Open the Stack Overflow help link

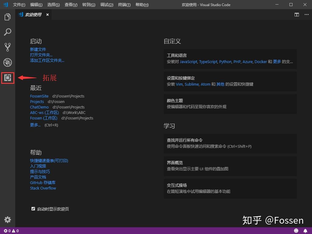43,188
